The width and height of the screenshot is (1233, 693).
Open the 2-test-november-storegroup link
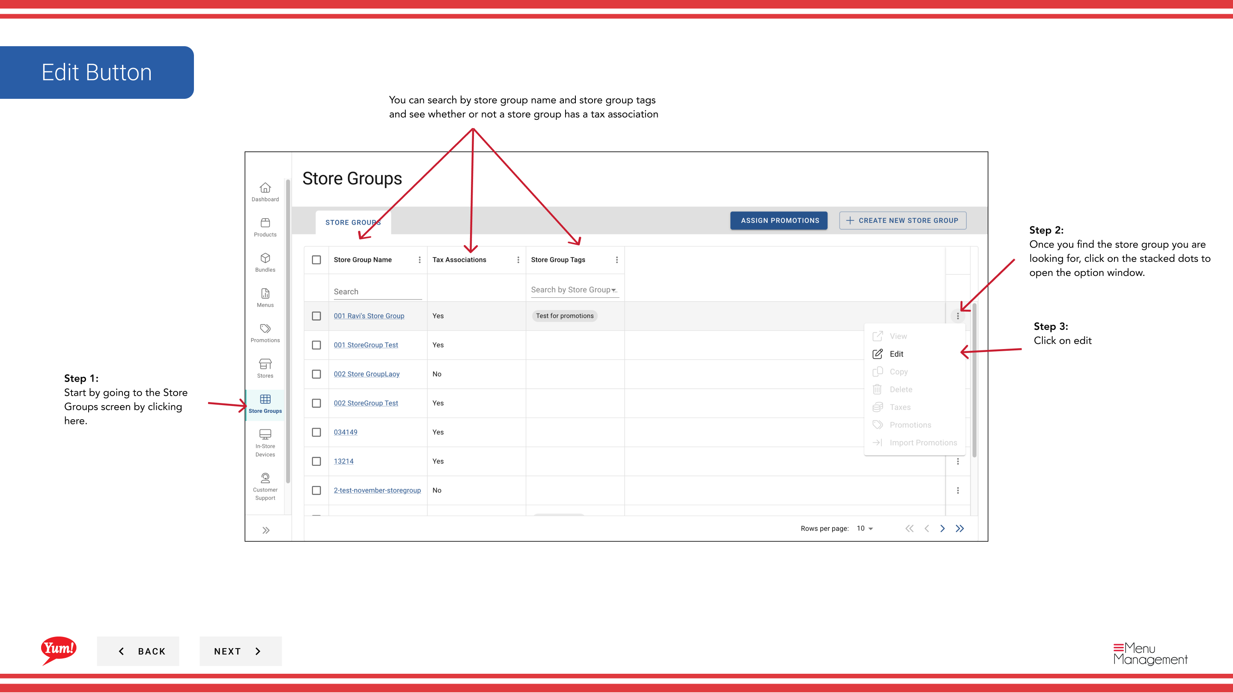[x=377, y=490]
